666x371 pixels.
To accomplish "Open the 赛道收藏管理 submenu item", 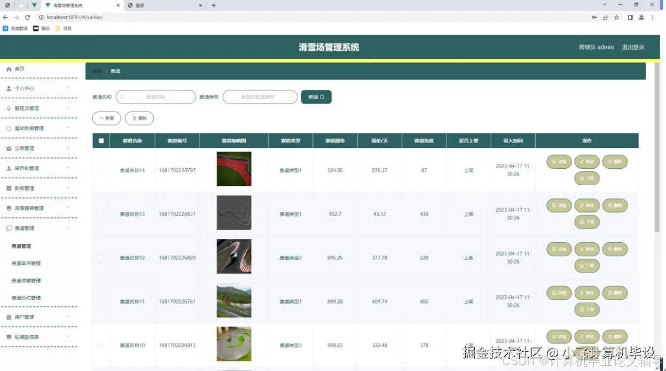I will coord(26,280).
